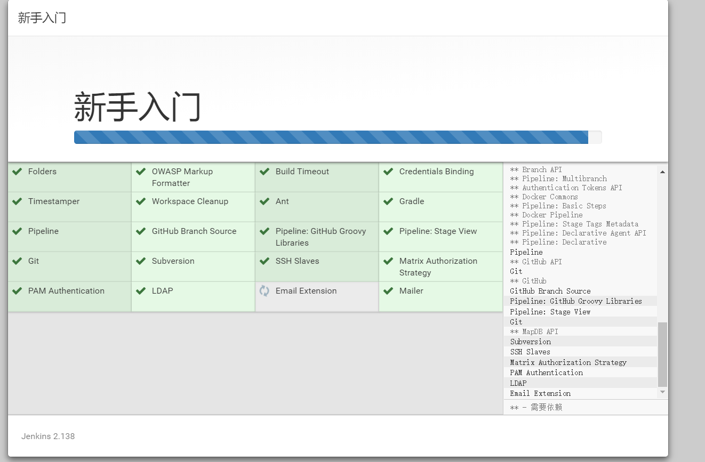The height and width of the screenshot is (462, 705).
Task: Click 'Matrix Authorization Strategy' log line
Action: [x=568, y=362]
